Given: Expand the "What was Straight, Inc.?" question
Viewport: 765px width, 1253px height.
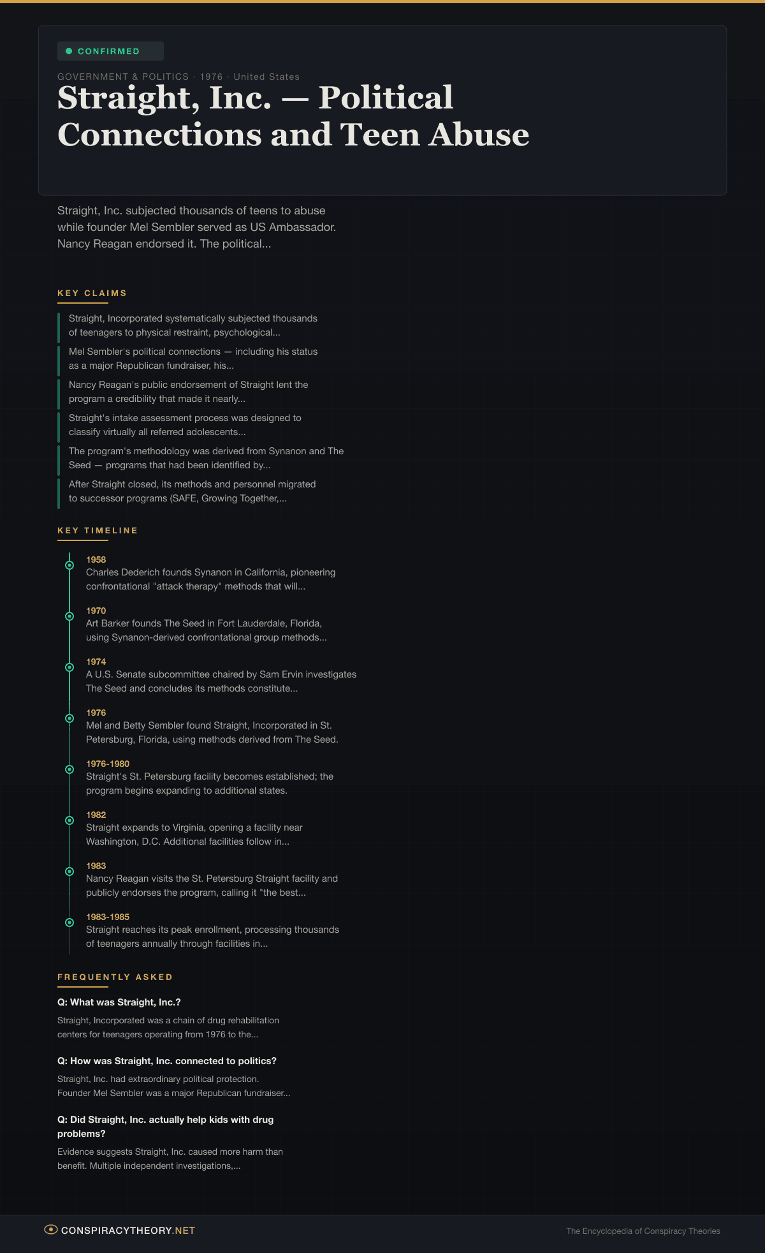Looking at the screenshot, I should [119, 1002].
